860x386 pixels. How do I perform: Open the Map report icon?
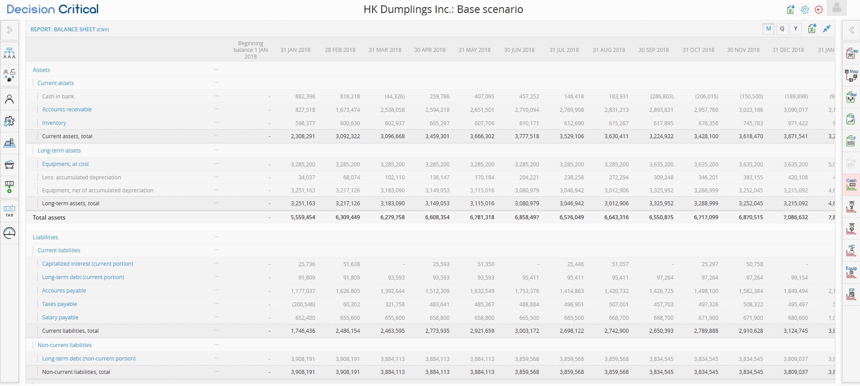pos(851,75)
